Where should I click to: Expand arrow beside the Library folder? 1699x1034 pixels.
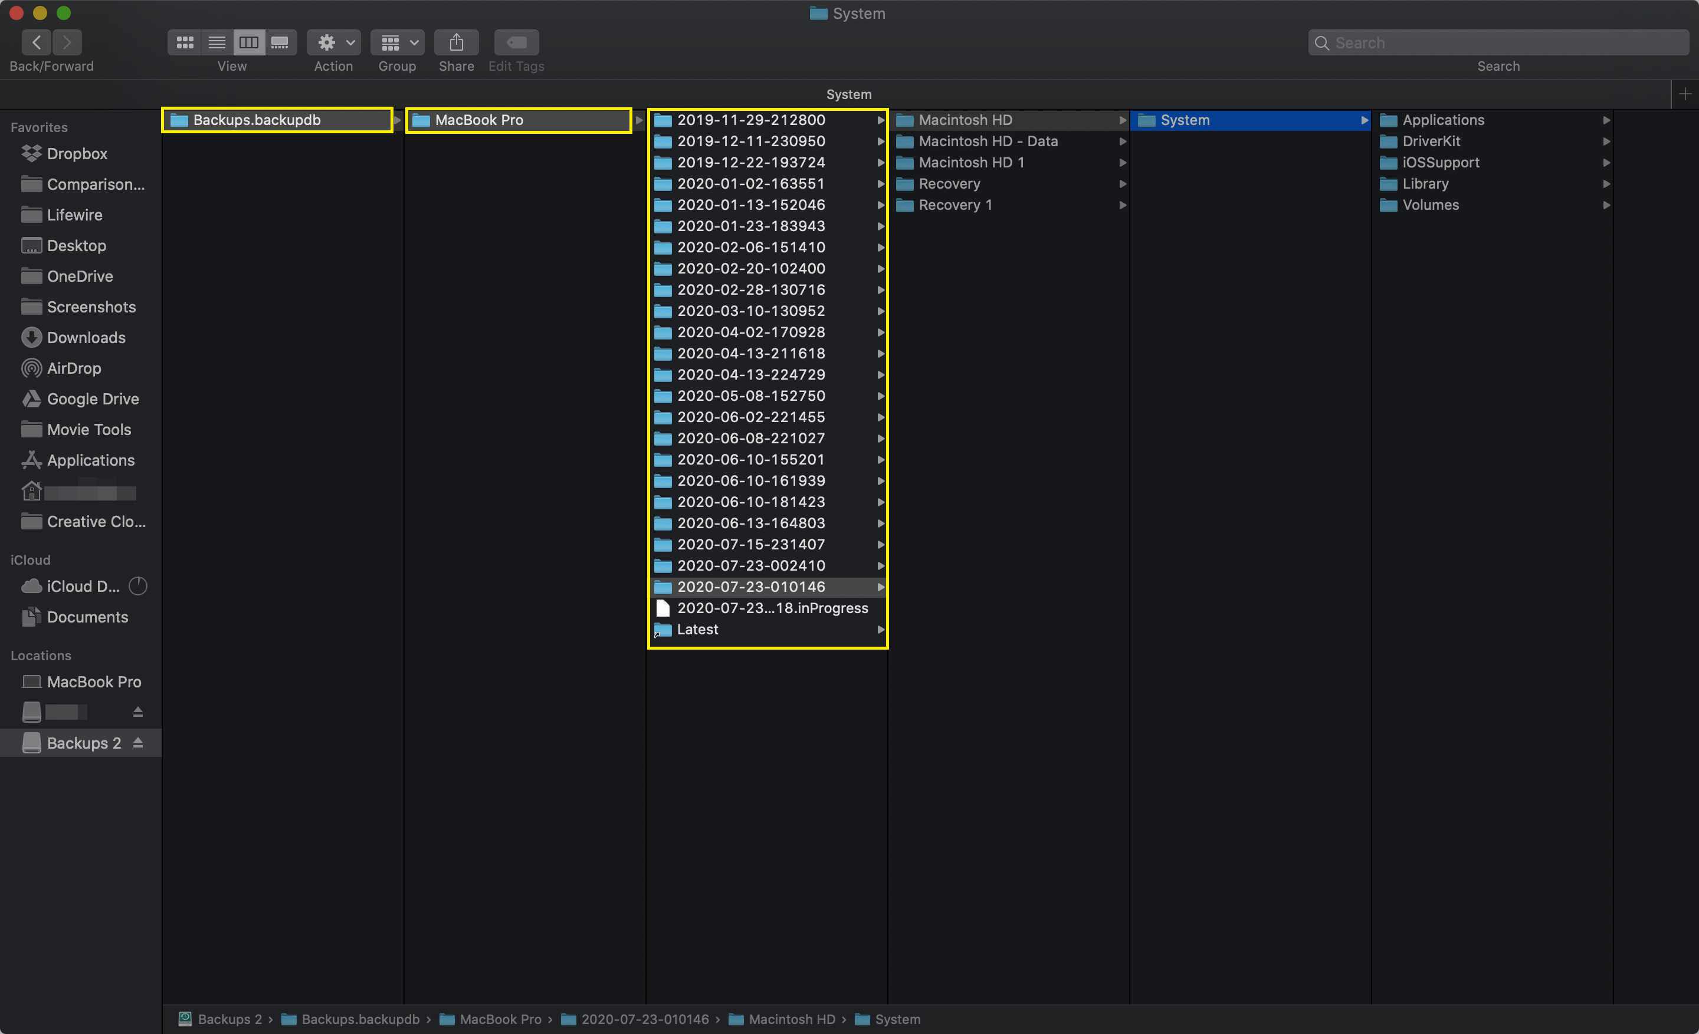pyautogui.click(x=1606, y=184)
